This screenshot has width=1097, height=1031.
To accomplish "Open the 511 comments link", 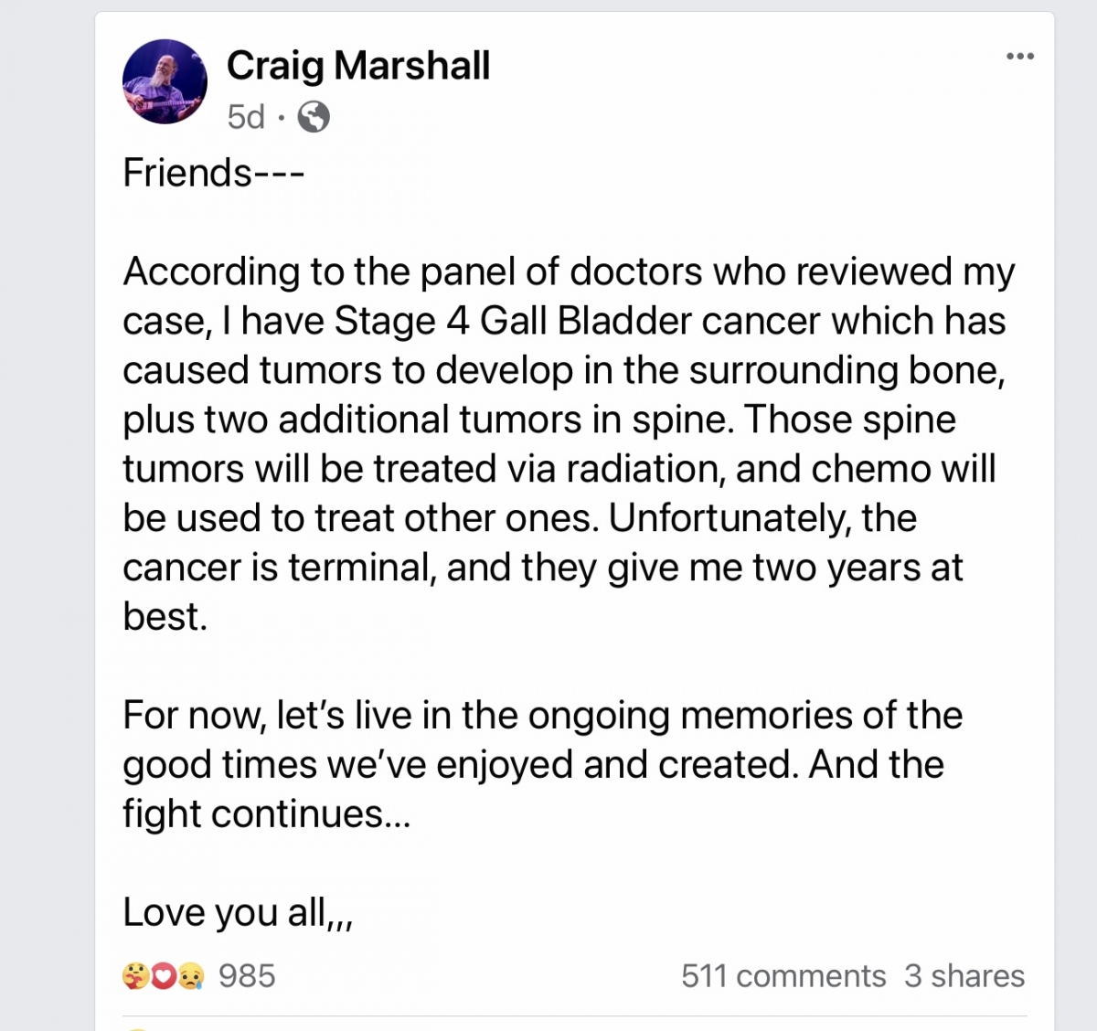I will pos(783,976).
